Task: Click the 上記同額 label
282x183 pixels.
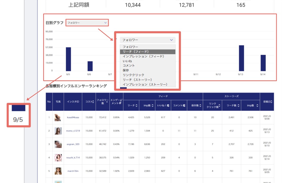Action: coord(79,5)
